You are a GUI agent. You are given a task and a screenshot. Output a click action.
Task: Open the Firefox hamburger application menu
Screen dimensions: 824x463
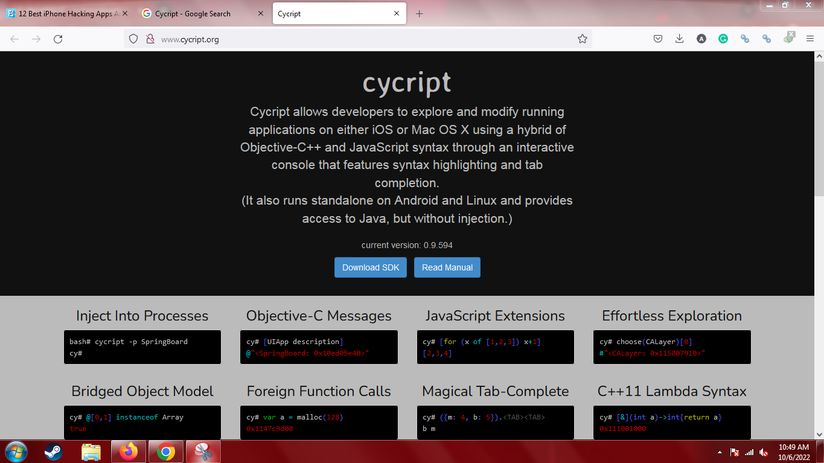[x=810, y=39]
